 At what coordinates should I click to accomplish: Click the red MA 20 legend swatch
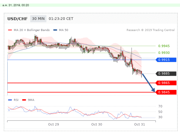pos(10,30)
